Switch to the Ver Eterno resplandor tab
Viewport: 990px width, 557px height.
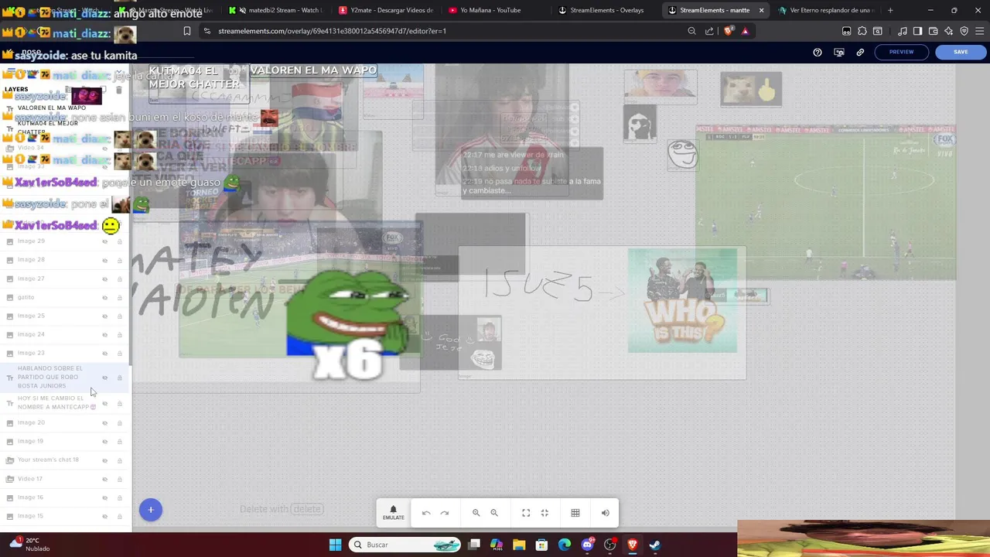coord(826,10)
